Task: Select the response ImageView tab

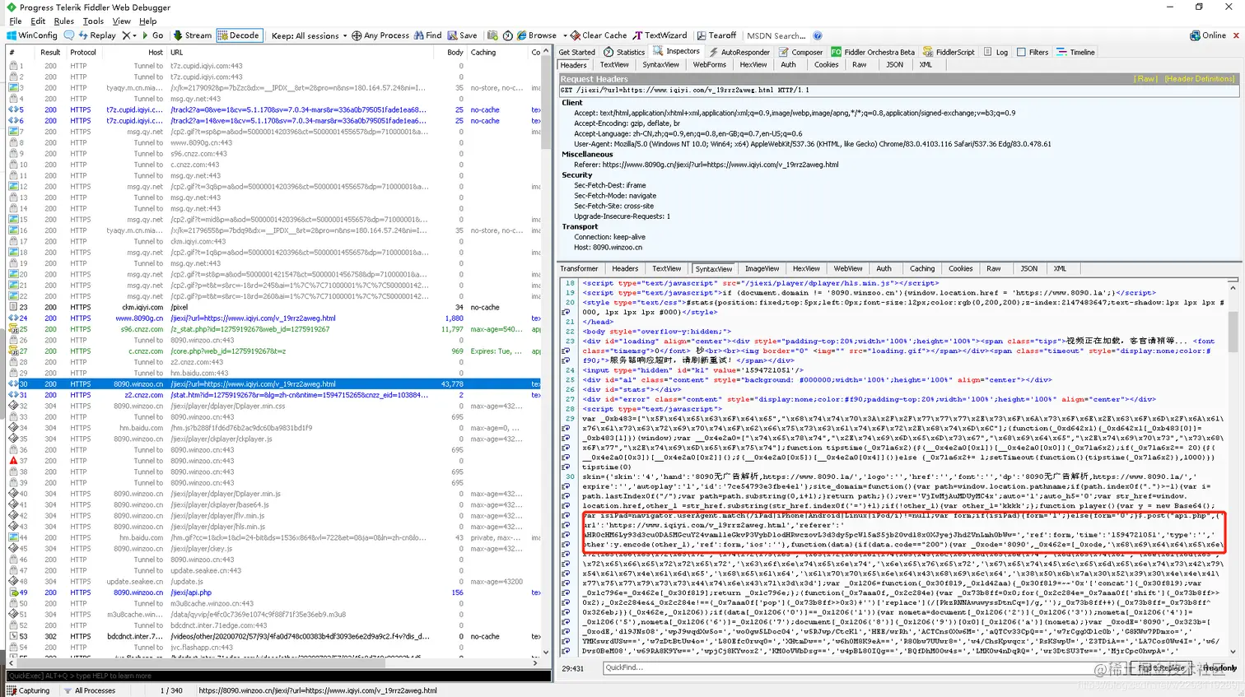Action: click(x=762, y=268)
